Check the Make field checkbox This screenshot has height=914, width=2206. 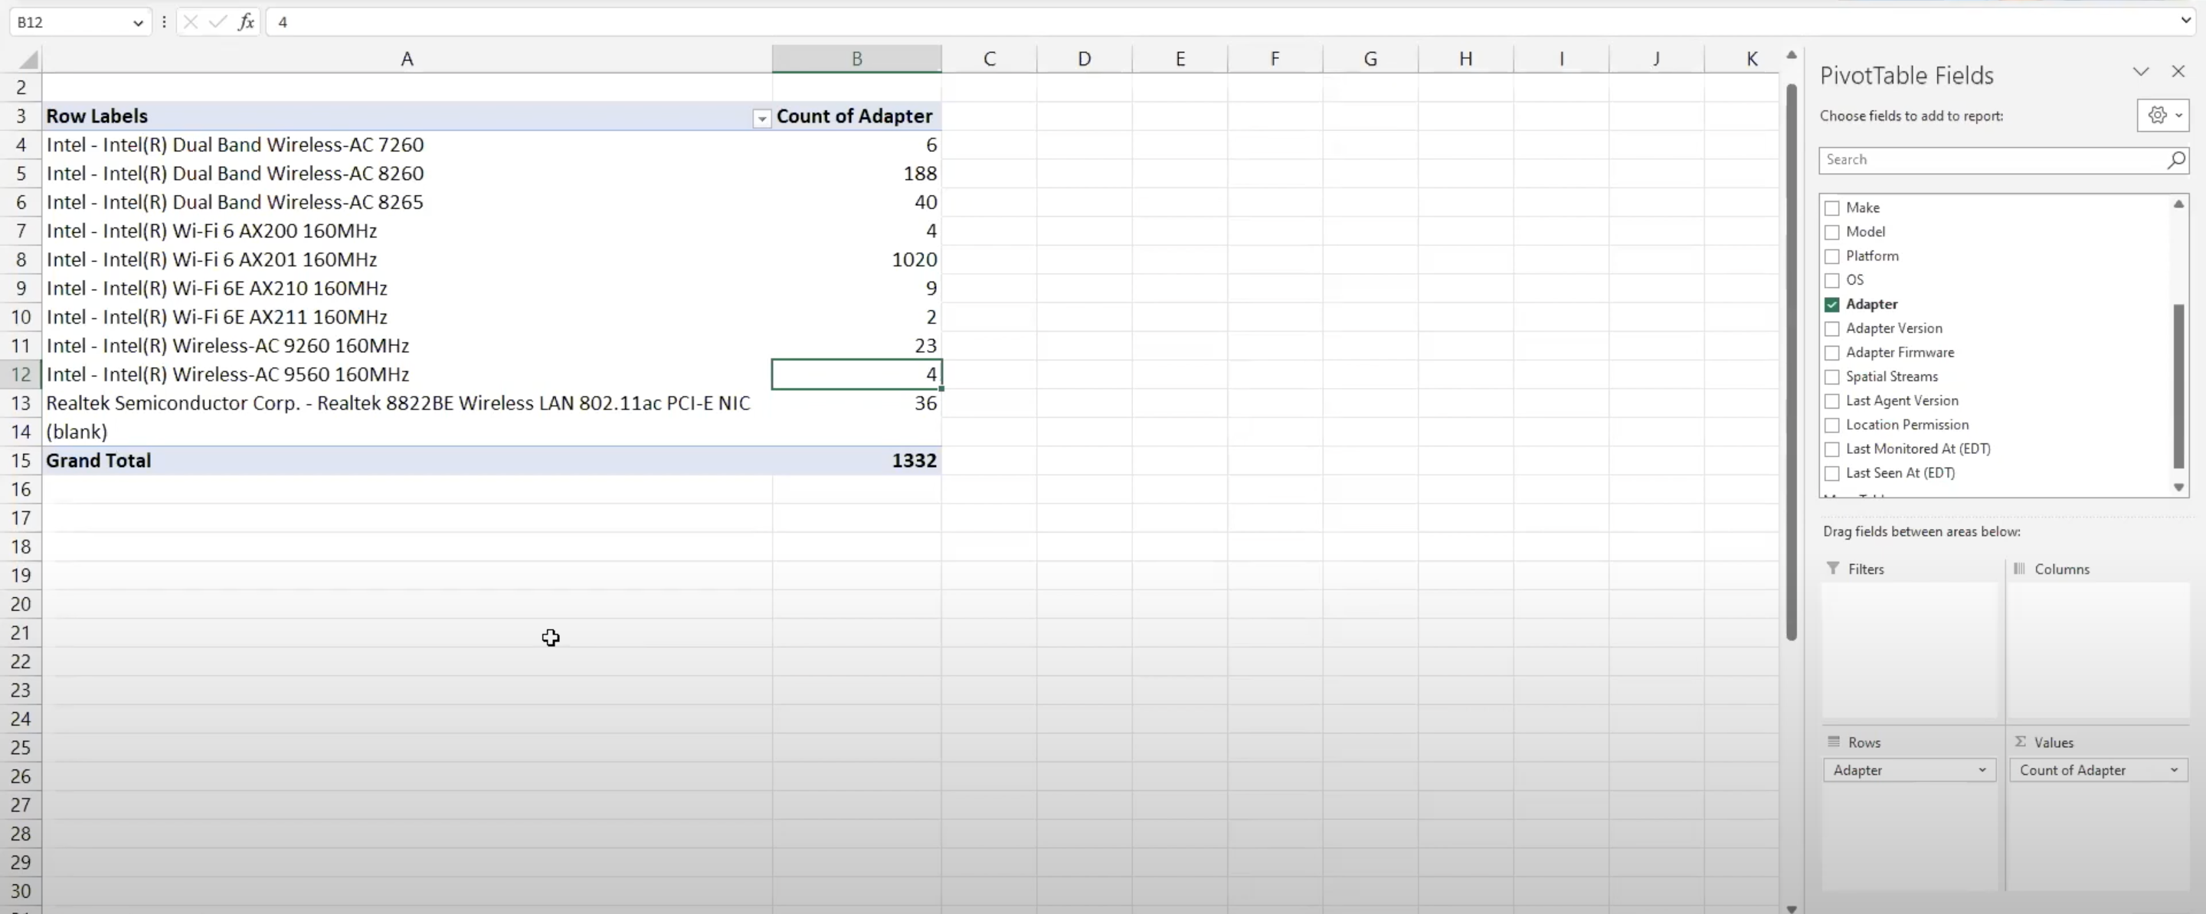[1833, 207]
